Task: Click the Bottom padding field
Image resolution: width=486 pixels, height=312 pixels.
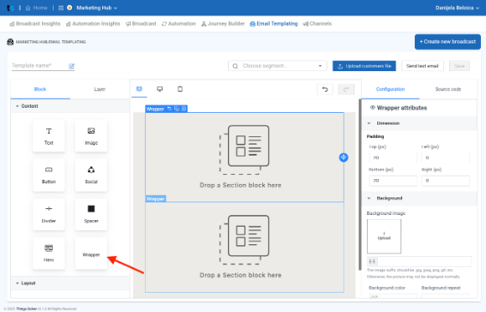Action: pyautogui.click(x=393, y=181)
